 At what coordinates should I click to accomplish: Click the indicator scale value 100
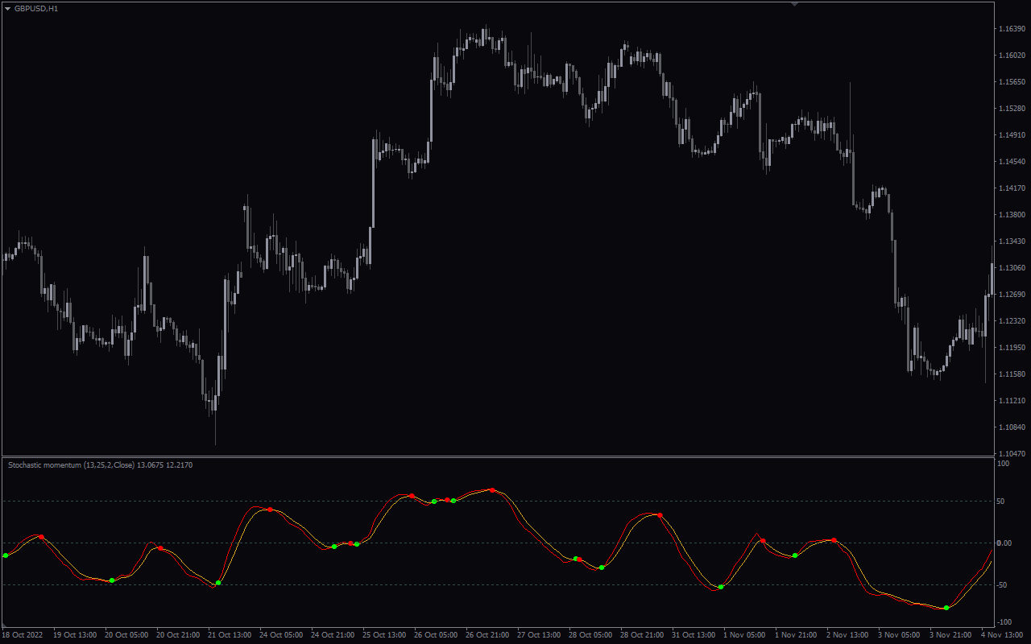point(1004,464)
